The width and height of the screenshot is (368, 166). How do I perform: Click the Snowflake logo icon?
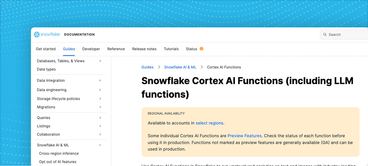pyautogui.click(x=37, y=34)
